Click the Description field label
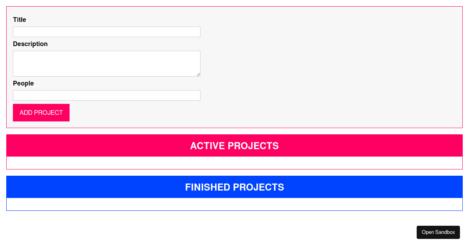This screenshot has height=246, width=469. tap(30, 44)
